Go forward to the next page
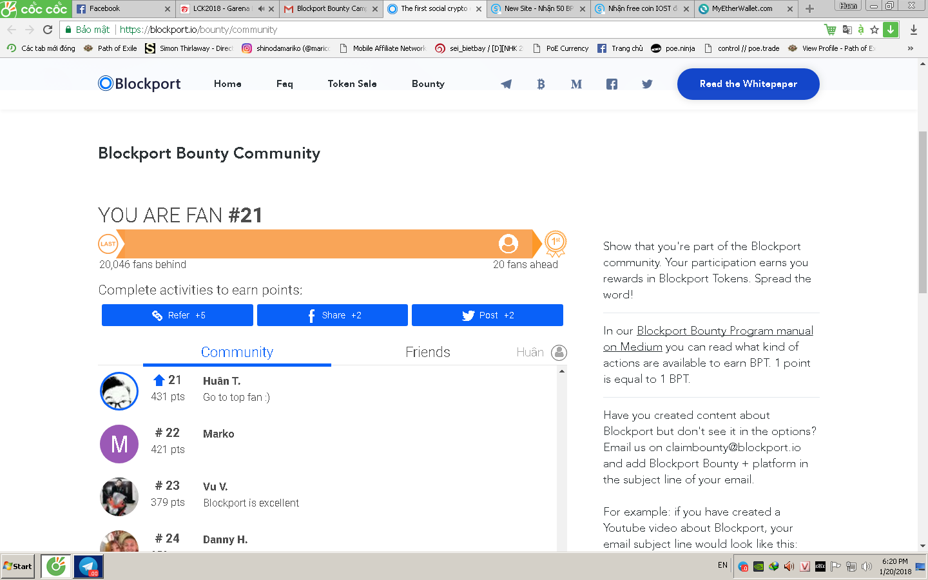 pyautogui.click(x=30, y=30)
